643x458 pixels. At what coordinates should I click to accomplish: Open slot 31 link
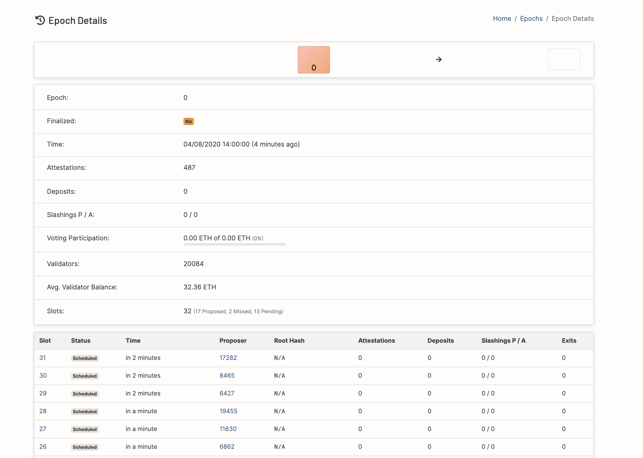42,358
